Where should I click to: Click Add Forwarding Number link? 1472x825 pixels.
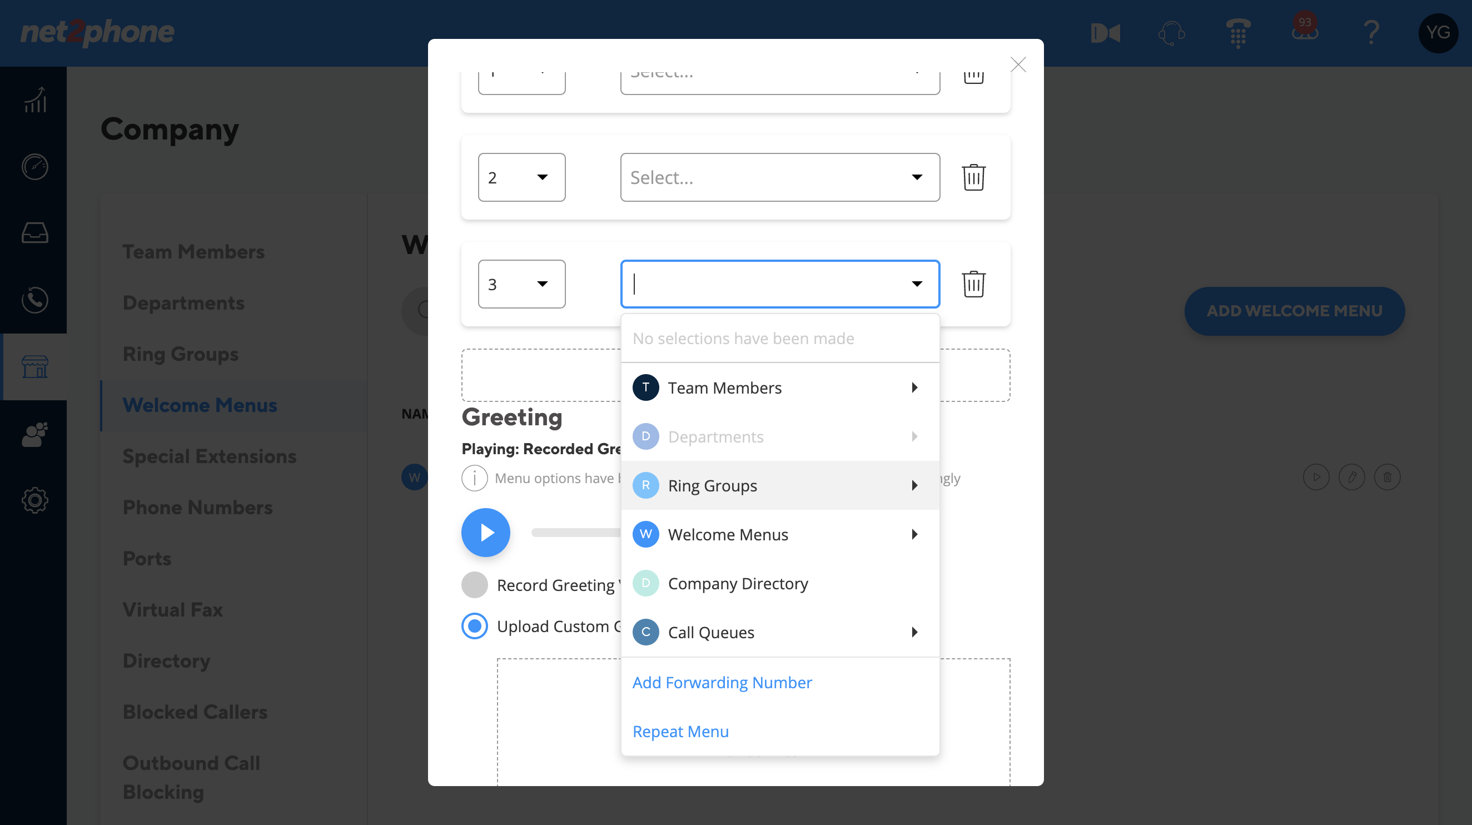(x=722, y=682)
